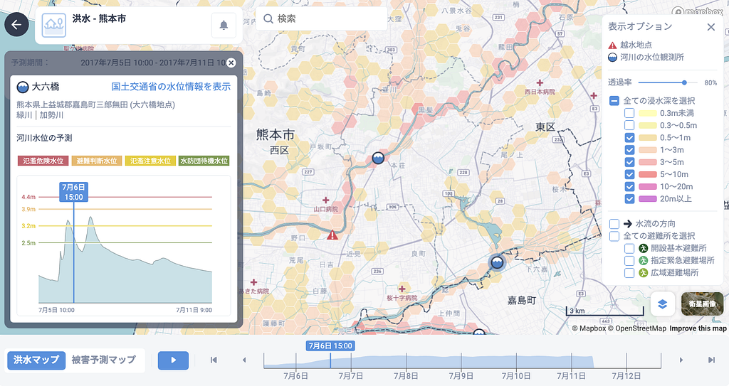Open the 国土交通省の水位情報を表示 link
This screenshot has height=386, width=729.
coord(171,87)
